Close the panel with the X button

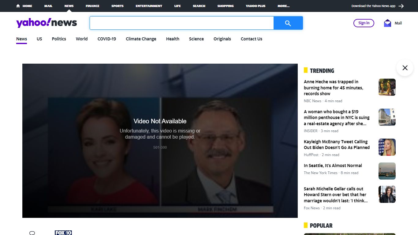pyautogui.click(x=405, y=68)
